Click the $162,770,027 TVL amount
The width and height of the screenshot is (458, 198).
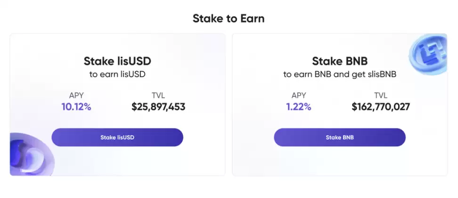pos(381,107)
